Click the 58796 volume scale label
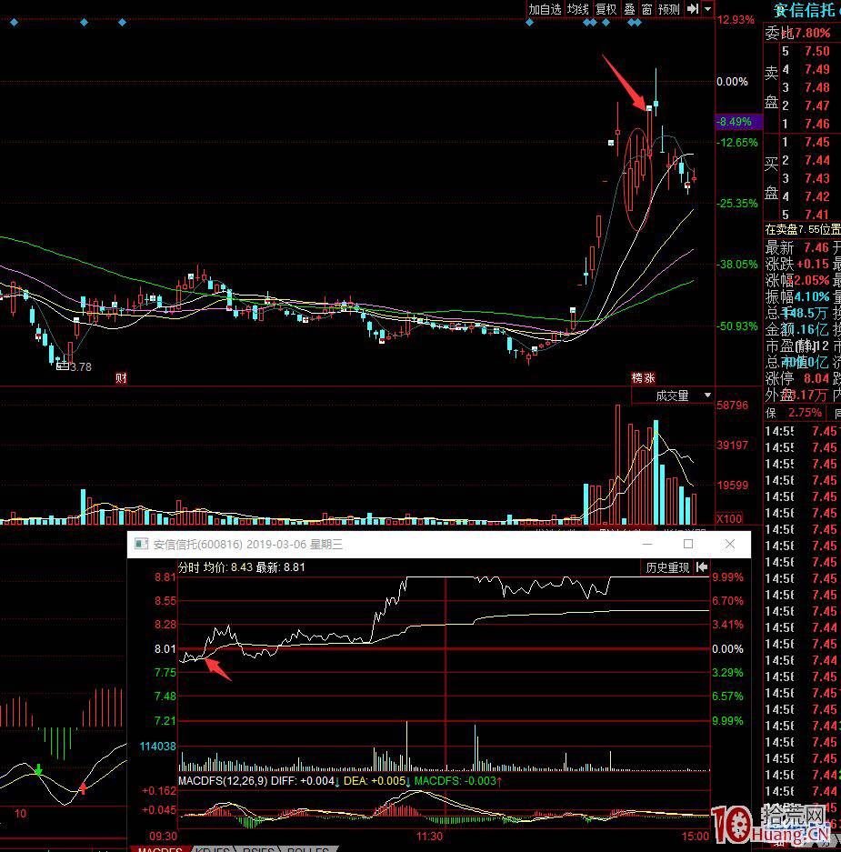The width and height of the screenshot is (841, 852). click(732, 406)
